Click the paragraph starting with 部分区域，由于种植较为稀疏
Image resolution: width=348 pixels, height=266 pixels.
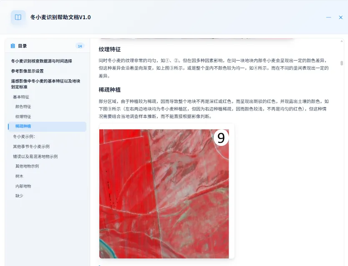tap(214, 109)
